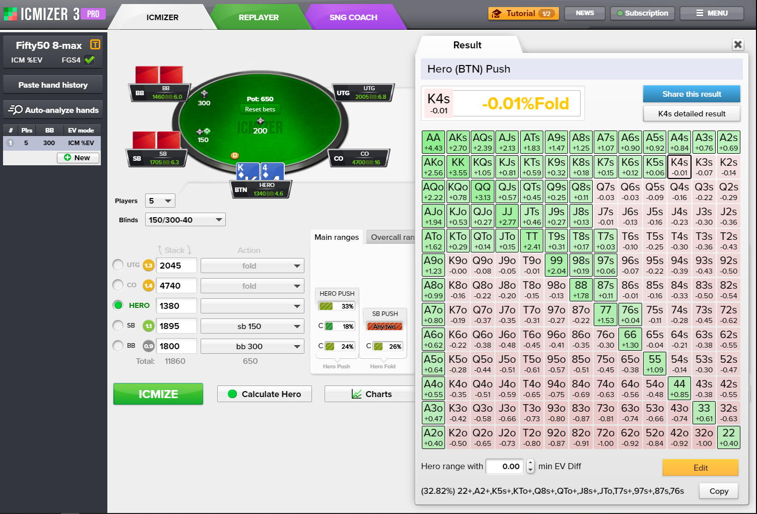This screenshot has width=757, height=514.
Task: Switch to the ICMIZER tab
Action: pos(162,17)
